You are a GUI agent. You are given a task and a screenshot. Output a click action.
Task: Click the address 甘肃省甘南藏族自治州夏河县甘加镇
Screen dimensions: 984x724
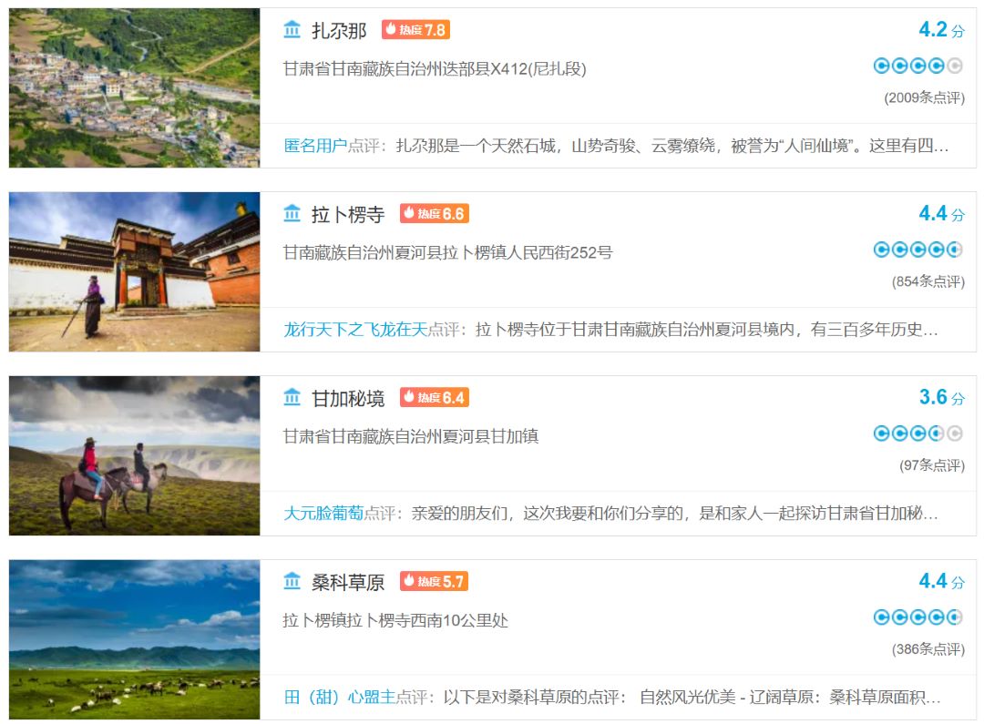click(410, 436)
